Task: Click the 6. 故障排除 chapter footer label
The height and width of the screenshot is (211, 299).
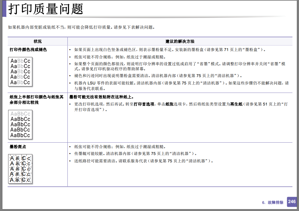Action: click(x=273, y=202)
